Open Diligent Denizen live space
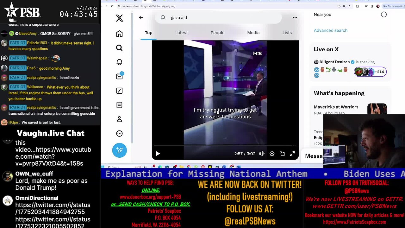 tap(334, 62)
